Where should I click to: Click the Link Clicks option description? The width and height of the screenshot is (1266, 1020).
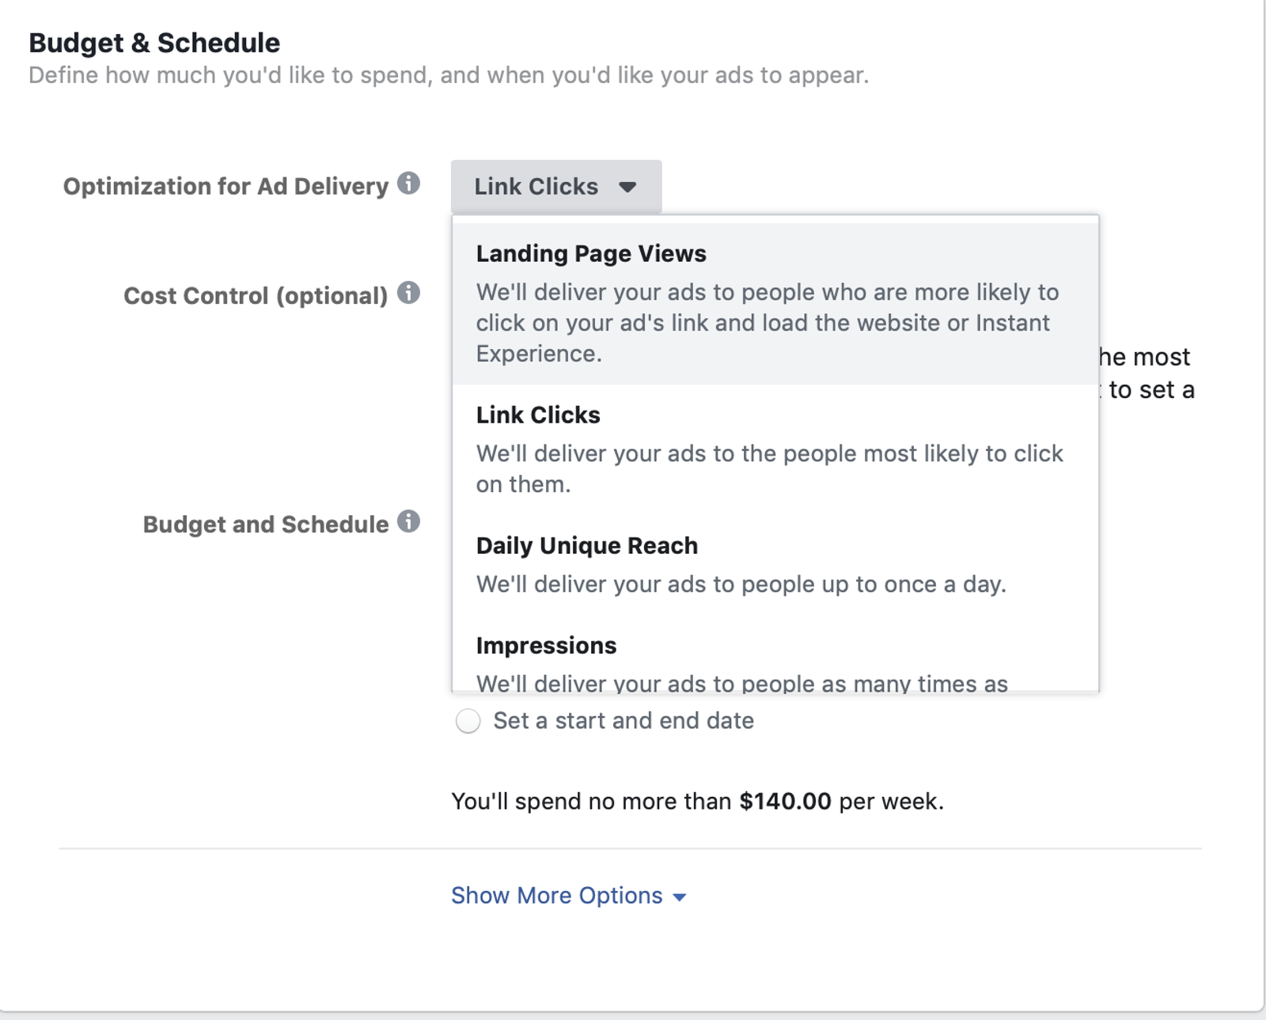770,468
